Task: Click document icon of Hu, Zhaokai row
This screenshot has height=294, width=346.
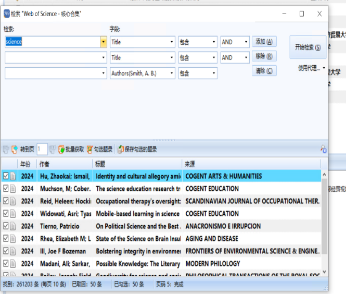Action: (x=13, y=176)
